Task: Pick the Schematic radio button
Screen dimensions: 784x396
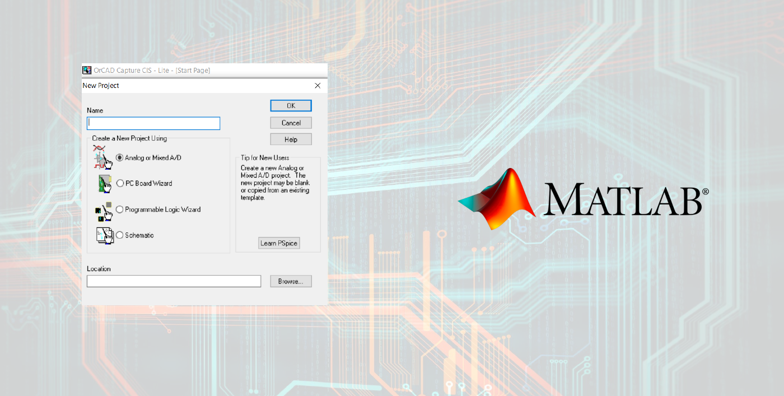Action: point(120,235)
